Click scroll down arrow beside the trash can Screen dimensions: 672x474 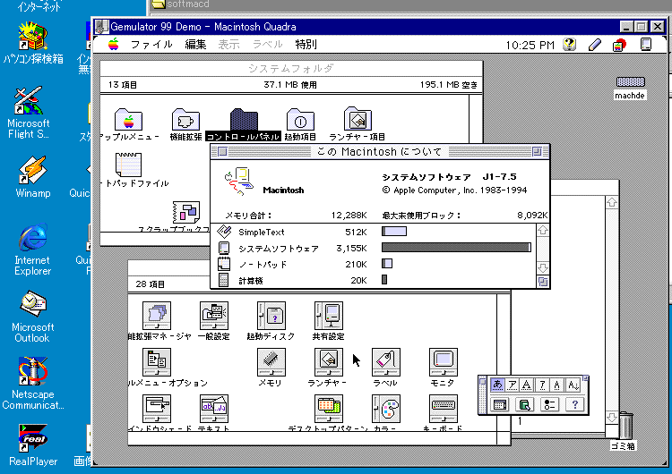(612, 417)
